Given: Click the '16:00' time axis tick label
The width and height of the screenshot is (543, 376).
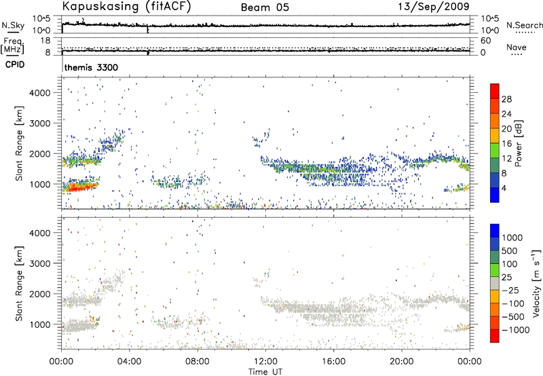Looking at the screenshot, I should [333, 362].
